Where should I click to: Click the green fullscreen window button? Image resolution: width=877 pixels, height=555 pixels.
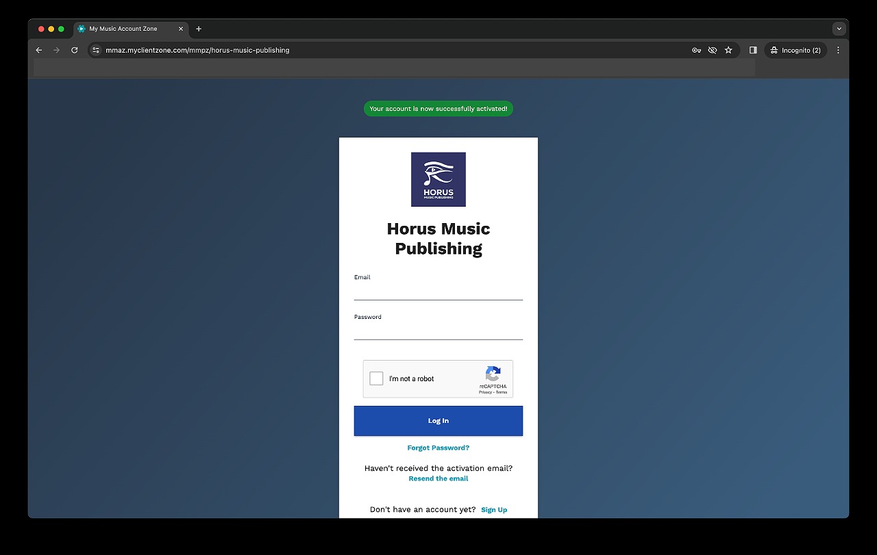click(x=61, y=29)
